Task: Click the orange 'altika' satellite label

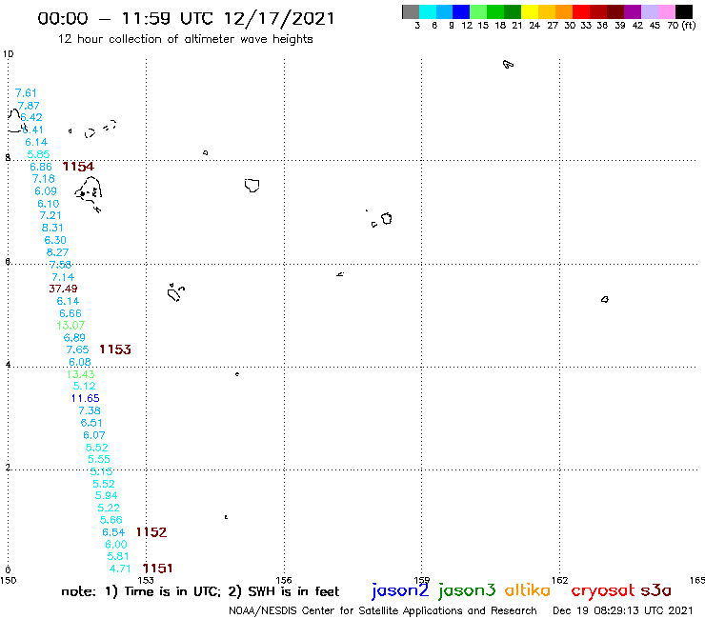Action: (528, 589)
